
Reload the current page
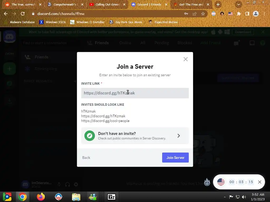point(23,14)
